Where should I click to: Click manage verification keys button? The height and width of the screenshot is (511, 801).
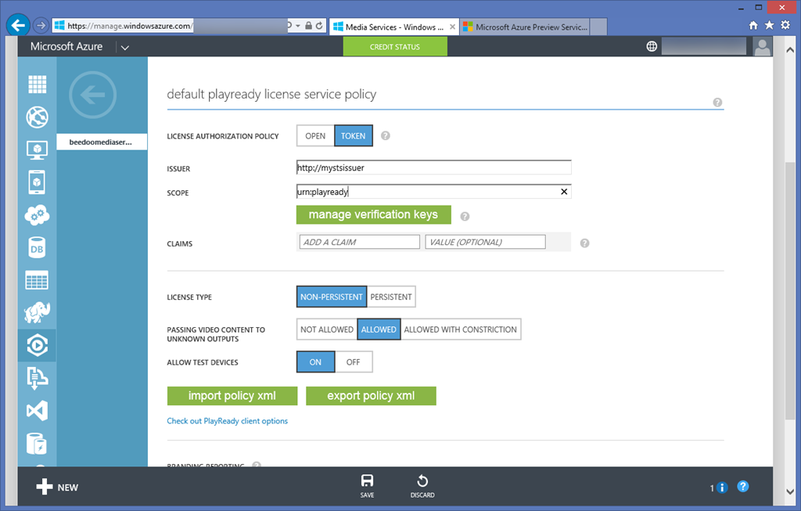tap(373, 214)
